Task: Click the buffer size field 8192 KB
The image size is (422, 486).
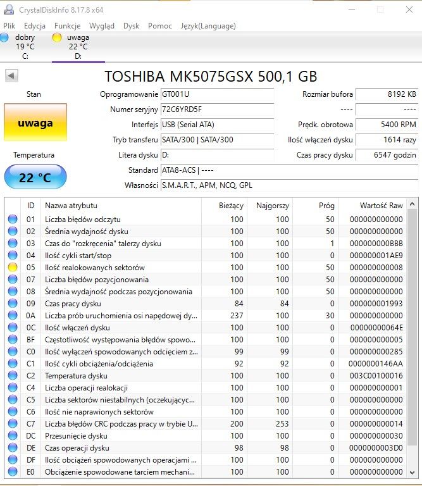Action: tap(387, 94)
